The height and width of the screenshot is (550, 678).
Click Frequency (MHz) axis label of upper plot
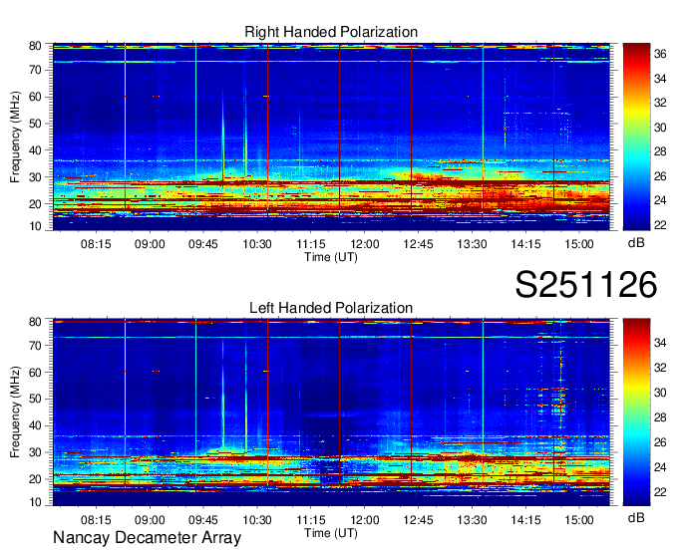[16, 136]
